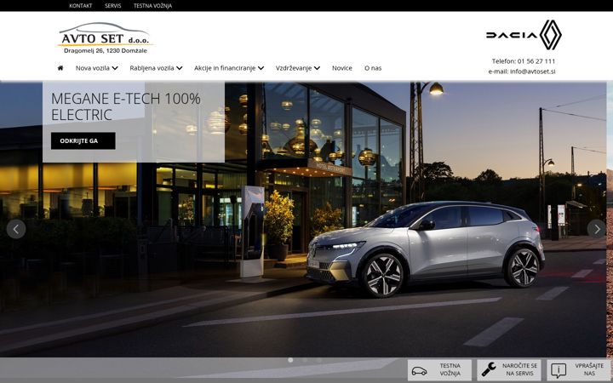Viewport: 613px width, 383px height.
Task: Click the Renault diamond logo
Action: 551,35
